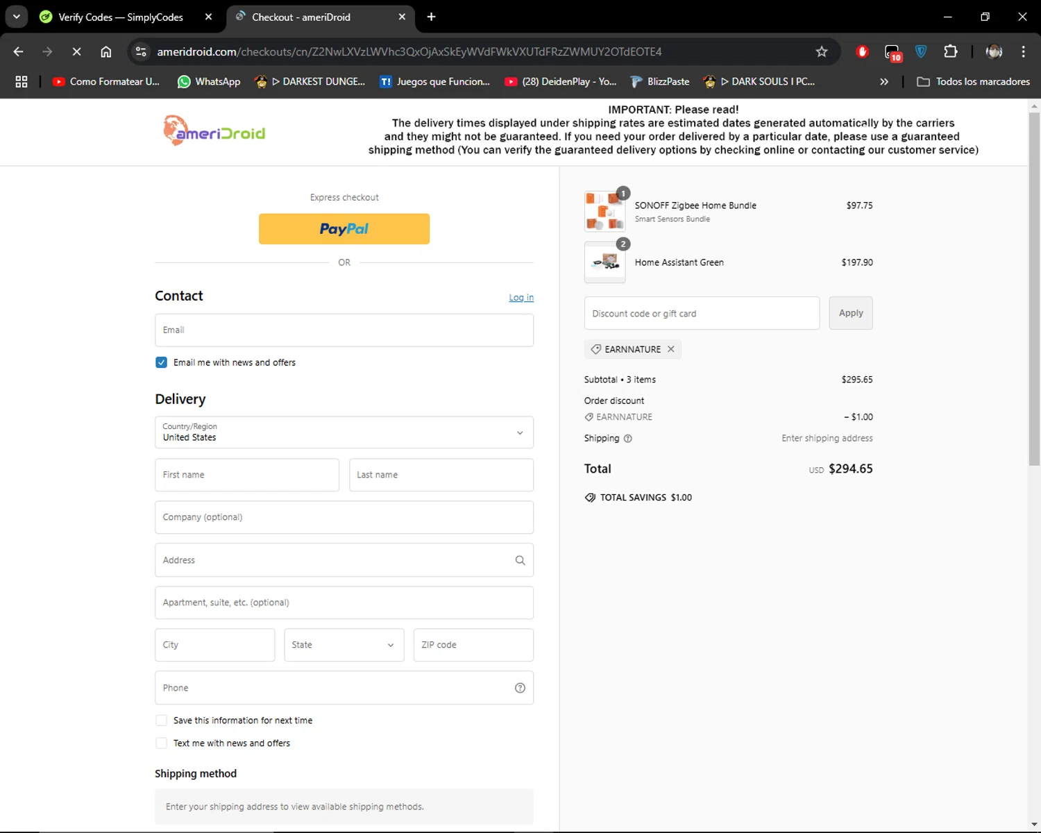The height and width of the screenshot is (833, 1041).
Task: Click the ameriDroid logo
Action: click(214, 131)
